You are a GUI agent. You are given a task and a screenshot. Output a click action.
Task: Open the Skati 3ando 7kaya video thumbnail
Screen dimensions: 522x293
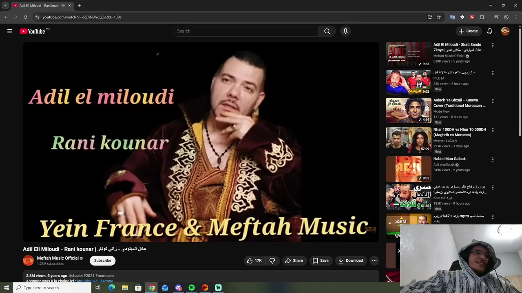[x=408, y=55]
